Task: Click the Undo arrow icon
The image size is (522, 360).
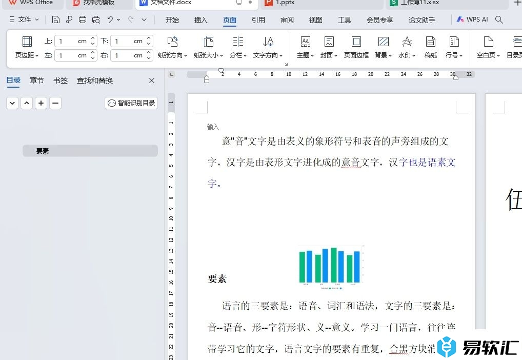Action: (110, 19)
